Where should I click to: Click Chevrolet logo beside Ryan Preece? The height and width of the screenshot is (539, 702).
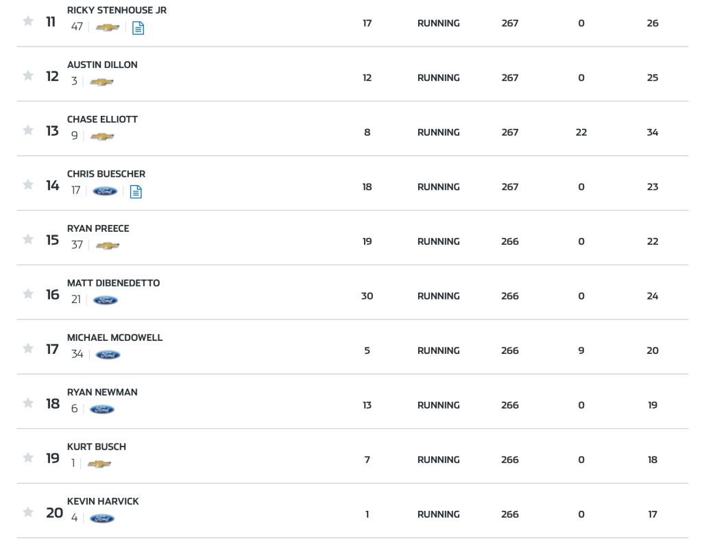[107, 245]
